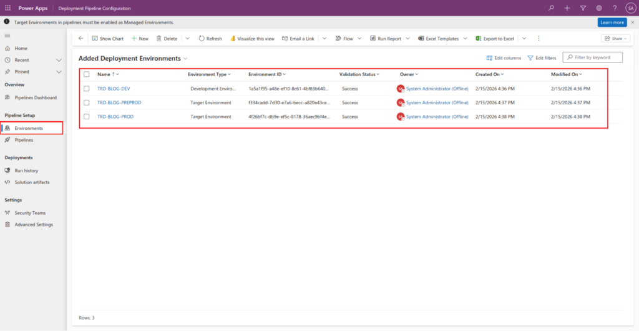This screenshot has height=331, width=639.
Task: Open Pipelines in the sidebar
Action: tap(24, 140)
